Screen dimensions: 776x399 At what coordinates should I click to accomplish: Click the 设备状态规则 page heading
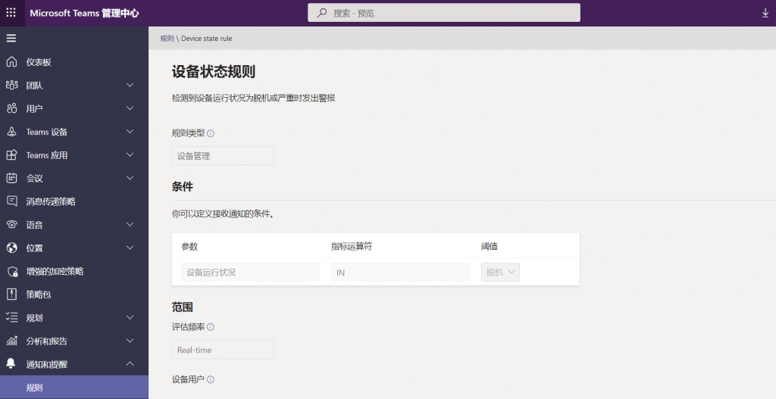tap(213, 72)
